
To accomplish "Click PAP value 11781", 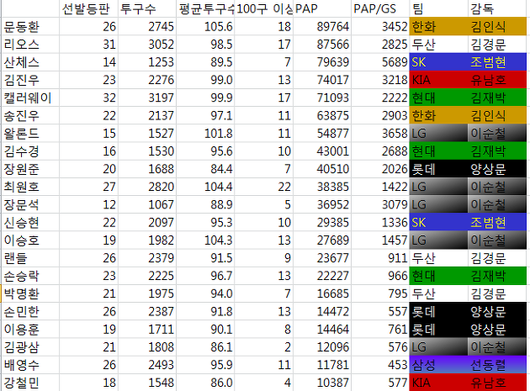I will (322, 365).
